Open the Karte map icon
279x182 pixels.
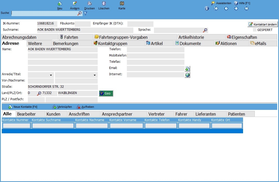(122, 4)
